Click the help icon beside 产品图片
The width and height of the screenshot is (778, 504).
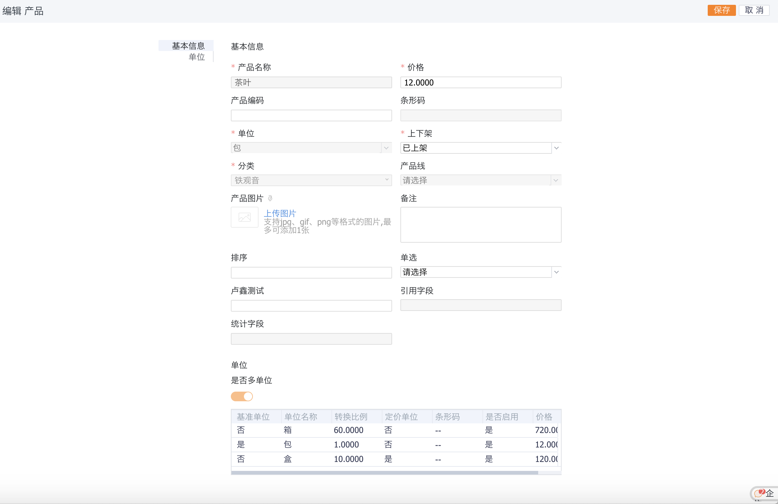tap(270, 198)
